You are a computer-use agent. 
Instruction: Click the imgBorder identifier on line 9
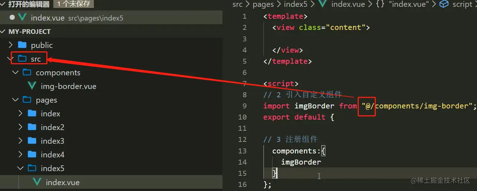tap(315, 106)
